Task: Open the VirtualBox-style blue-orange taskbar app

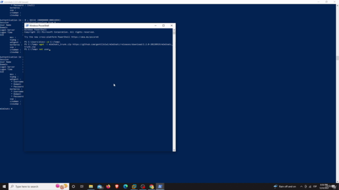Action: [134, 186]
